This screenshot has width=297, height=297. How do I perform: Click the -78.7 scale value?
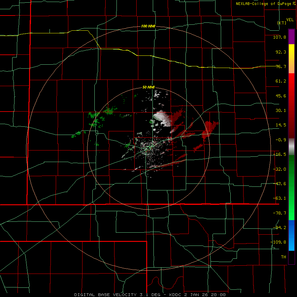coord(280,213)
